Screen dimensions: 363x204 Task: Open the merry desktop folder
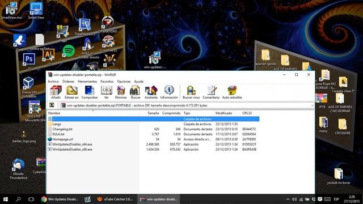[x=323, y=125]
